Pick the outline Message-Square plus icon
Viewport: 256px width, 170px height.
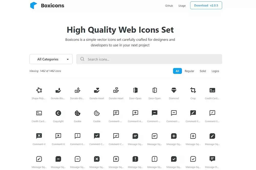tap(193, 136)
